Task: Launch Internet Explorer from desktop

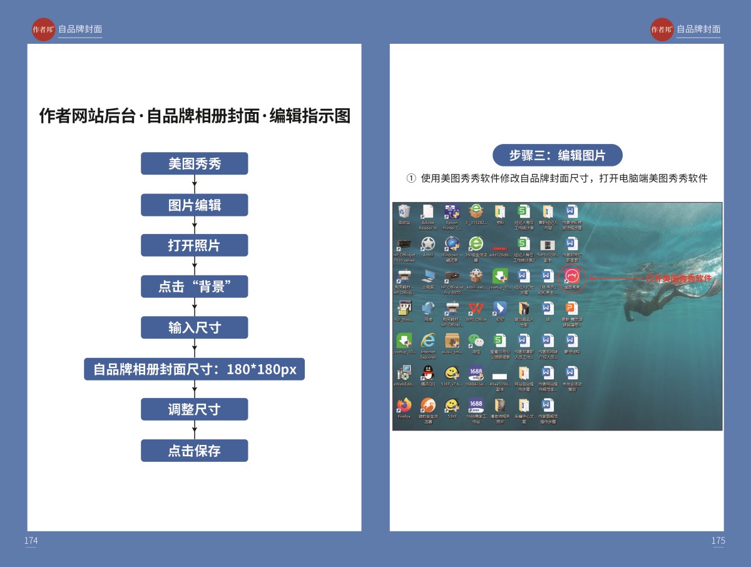Action: coord(428,340)
